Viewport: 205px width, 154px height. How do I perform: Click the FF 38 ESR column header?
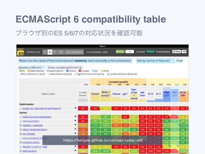183,94
